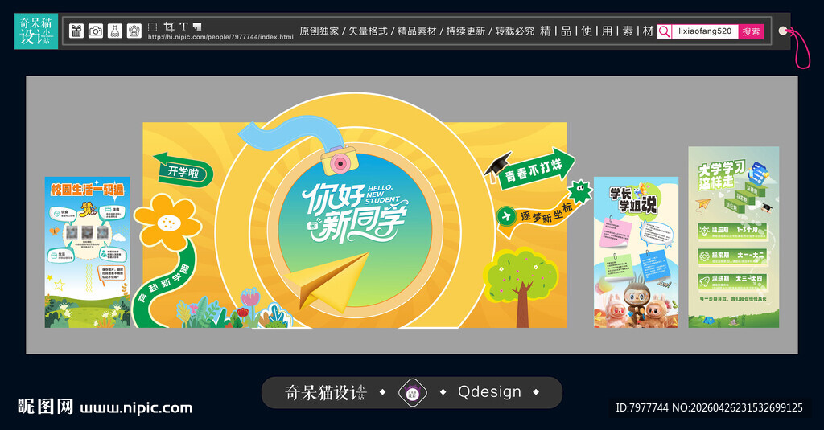Image resolution: width=824 pixels, height=430 pixels.
Task: Click the orange flower graphic
Action: pyautogui.click(x=167, y=222)
